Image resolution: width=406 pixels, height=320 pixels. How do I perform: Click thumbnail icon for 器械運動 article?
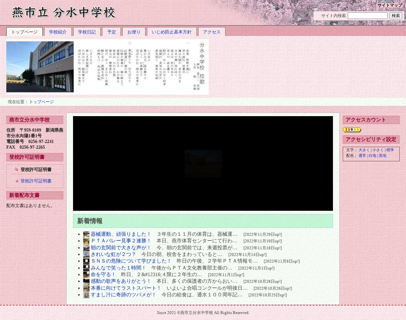(86, 234)
